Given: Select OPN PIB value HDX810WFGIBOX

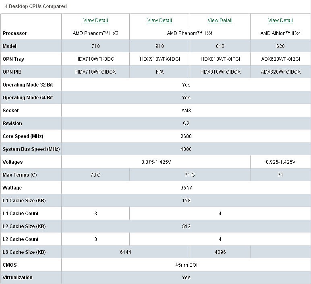Looking at the screenshot, I should pos(220,72).
